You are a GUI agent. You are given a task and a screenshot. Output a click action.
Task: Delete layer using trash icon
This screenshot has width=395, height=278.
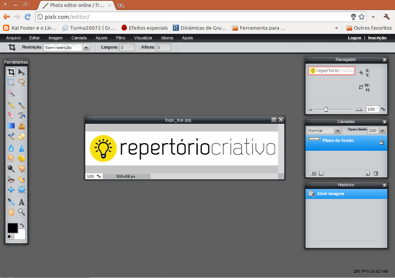coord(376,174)
